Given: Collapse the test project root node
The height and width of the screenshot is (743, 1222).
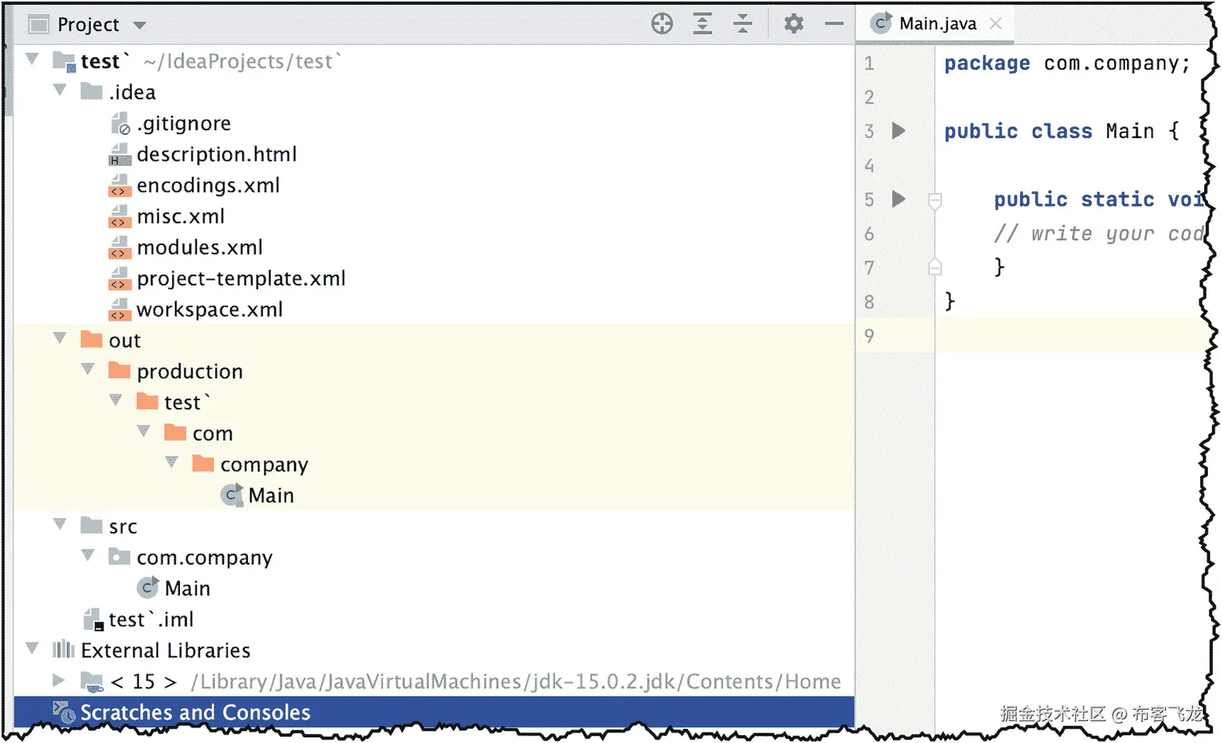Looking at the screenshot, I should 32,59.
